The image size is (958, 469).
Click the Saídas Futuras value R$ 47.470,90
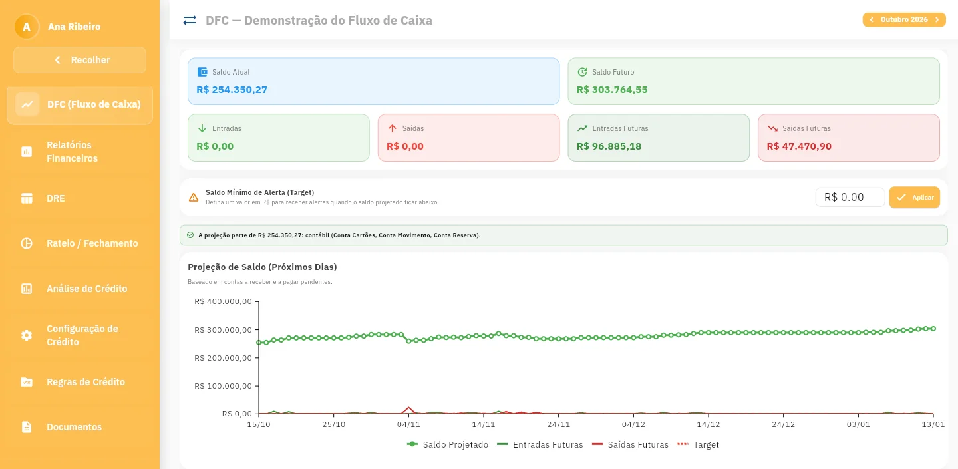click(799, 146)
